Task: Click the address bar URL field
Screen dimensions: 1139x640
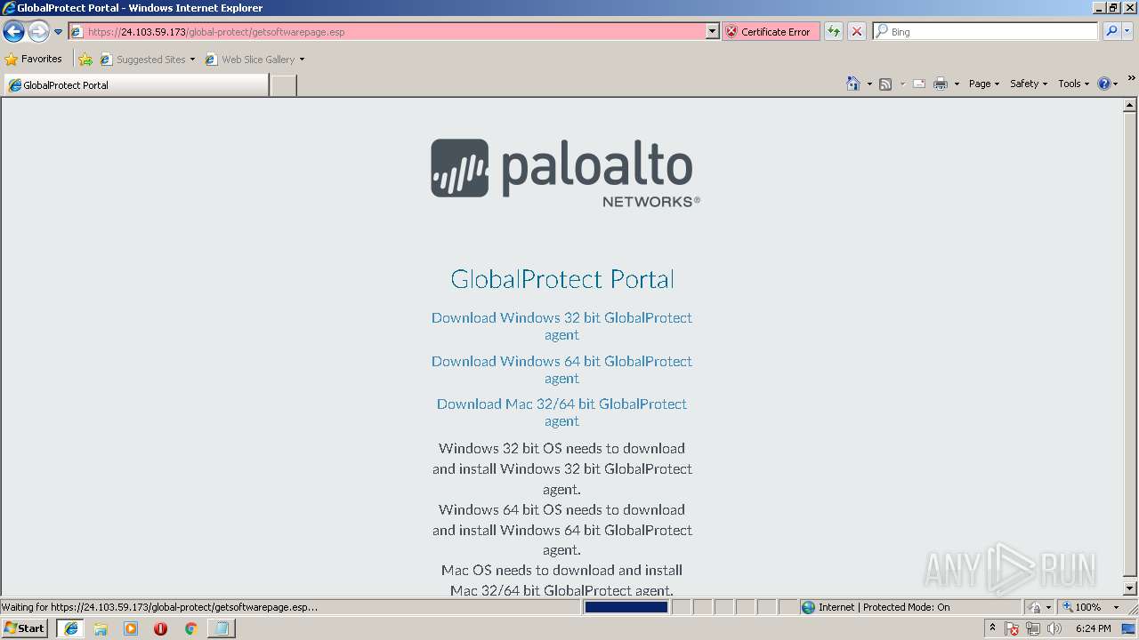Action: [x=389, y=32]
